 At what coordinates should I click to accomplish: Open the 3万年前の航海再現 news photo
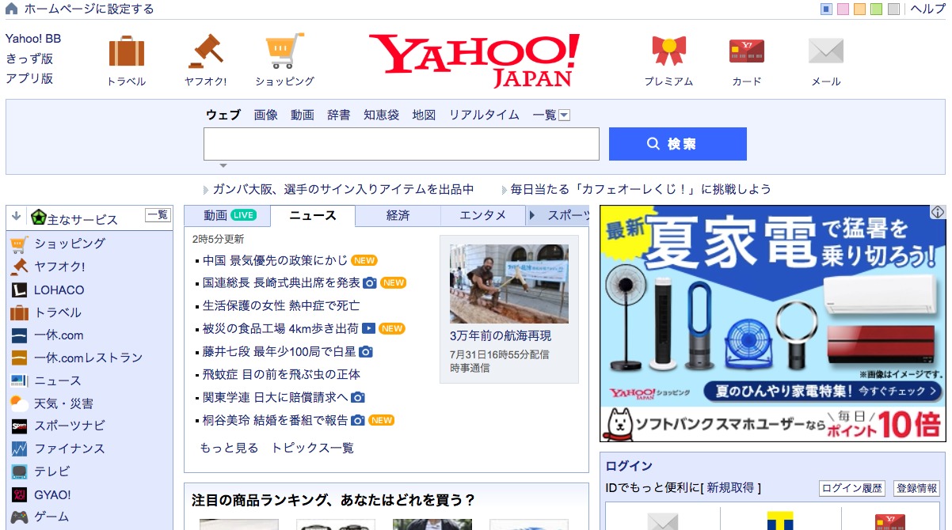click(x=509, y=283)
